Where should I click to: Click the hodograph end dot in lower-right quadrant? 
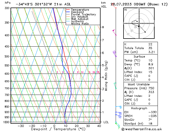(145, 32)
